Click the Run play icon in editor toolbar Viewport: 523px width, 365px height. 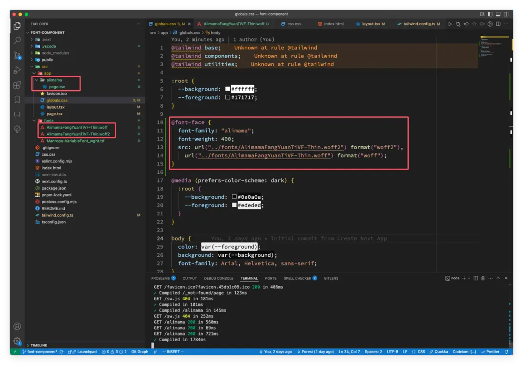(450, 24)
